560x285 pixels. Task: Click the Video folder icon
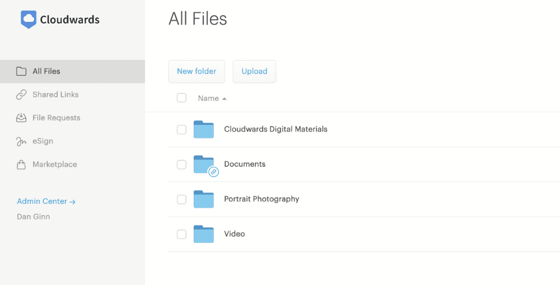(204, 234)
